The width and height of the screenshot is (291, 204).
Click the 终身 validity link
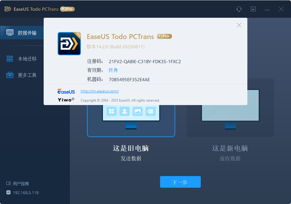point(113,70)
